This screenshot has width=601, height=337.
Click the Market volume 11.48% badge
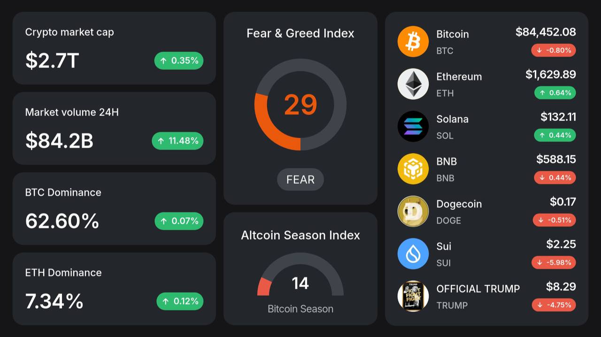tap(177, 141)
